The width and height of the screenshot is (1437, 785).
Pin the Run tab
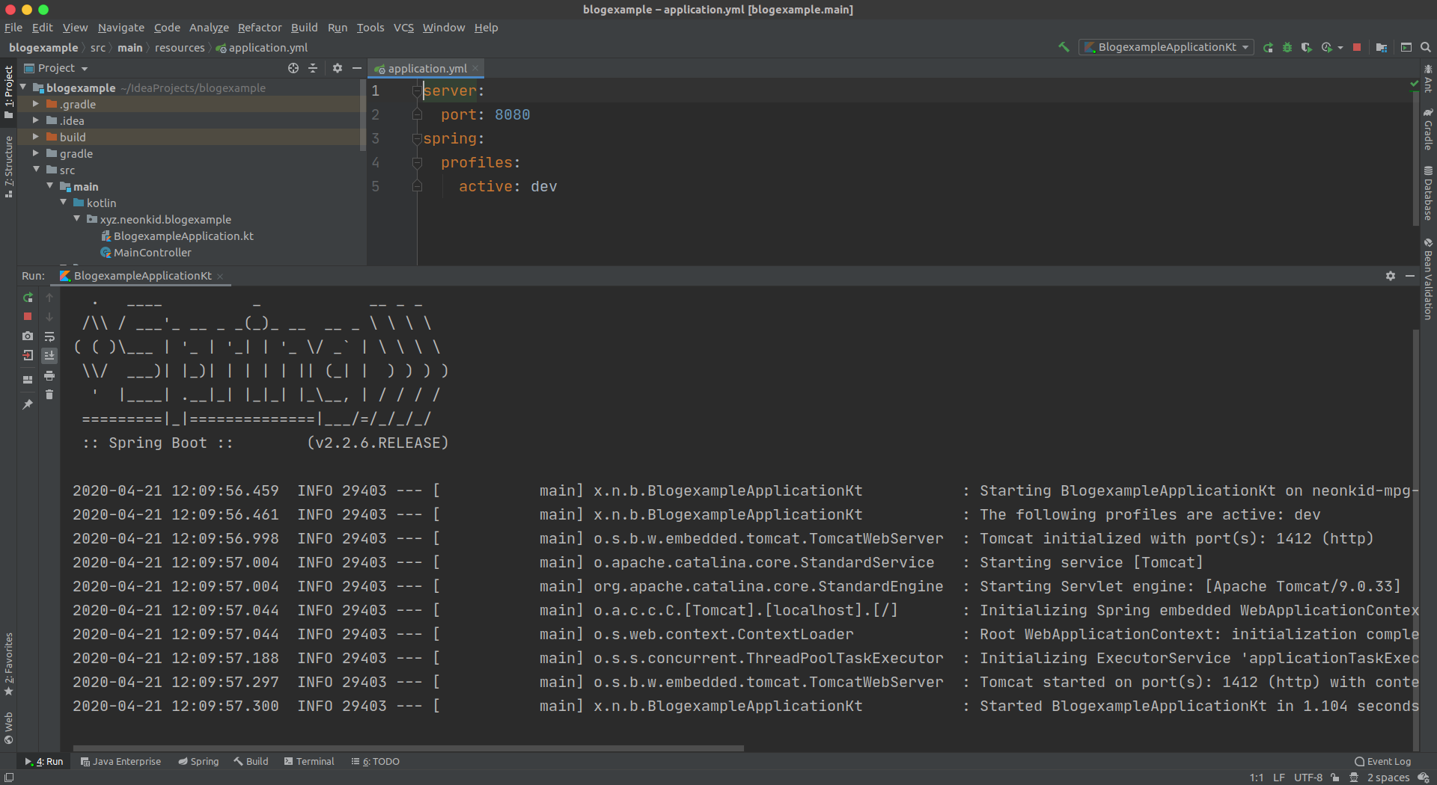[x=28, y=404]
